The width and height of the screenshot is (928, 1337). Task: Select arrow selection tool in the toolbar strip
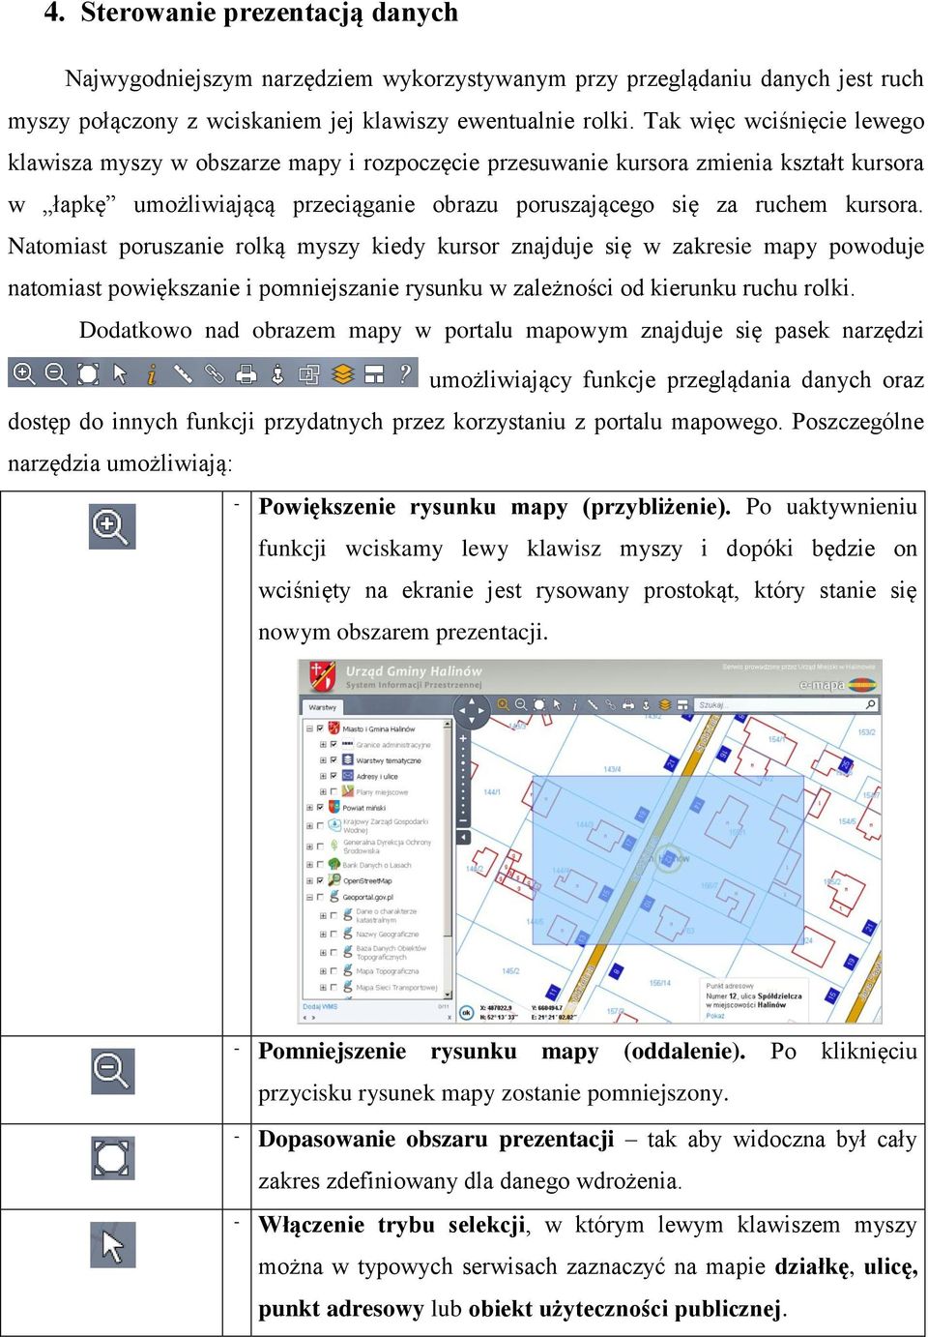(120, 373)
